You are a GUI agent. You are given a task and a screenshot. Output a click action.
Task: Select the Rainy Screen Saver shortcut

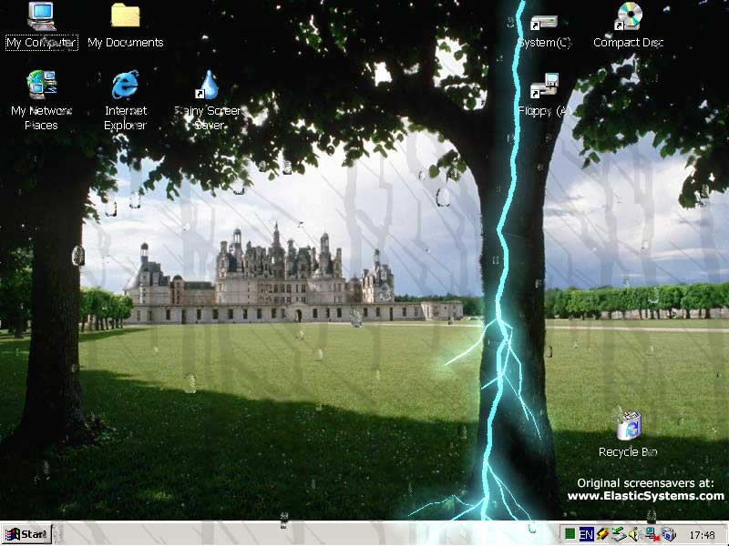pyautogui.click(x=209, y=100)
